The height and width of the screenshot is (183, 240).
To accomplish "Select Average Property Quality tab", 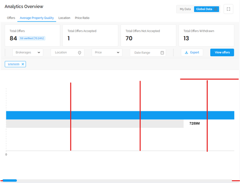I will coord(37,18).
